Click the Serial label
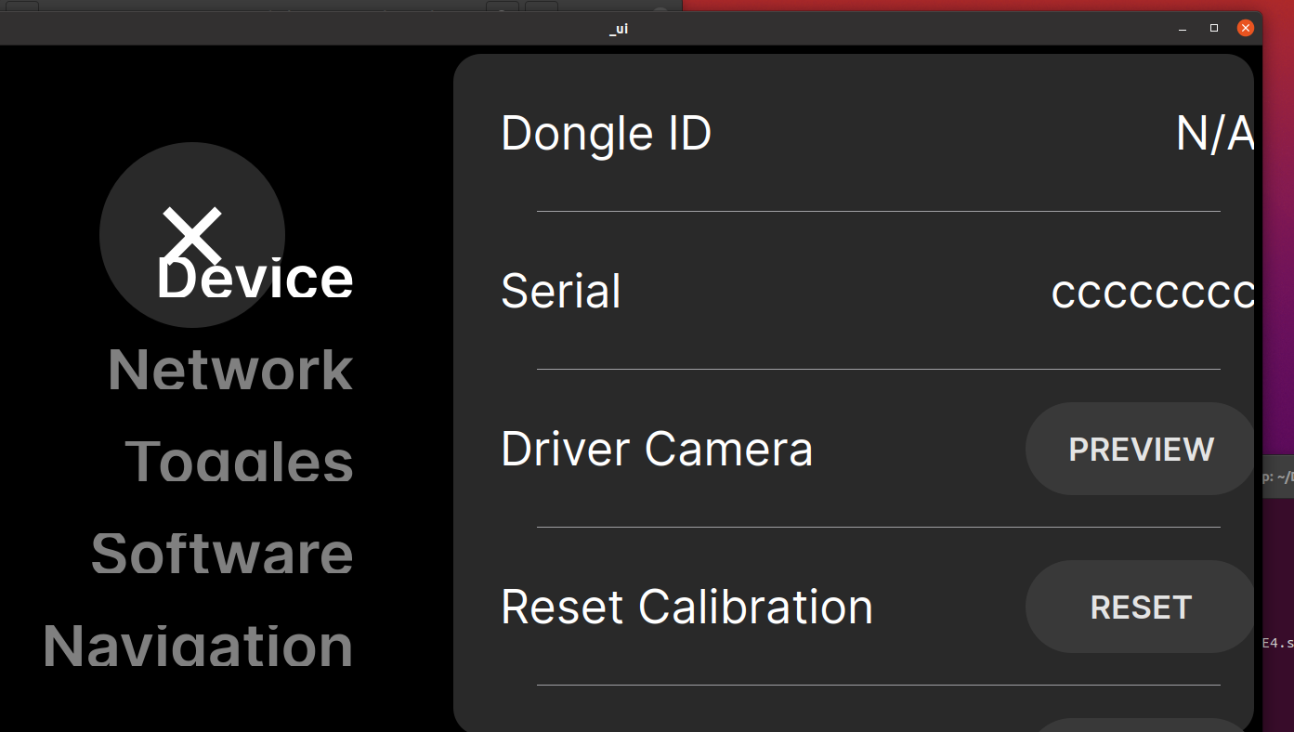The width and height of the screenshot is (1294, 732). [x=561, y=291]
